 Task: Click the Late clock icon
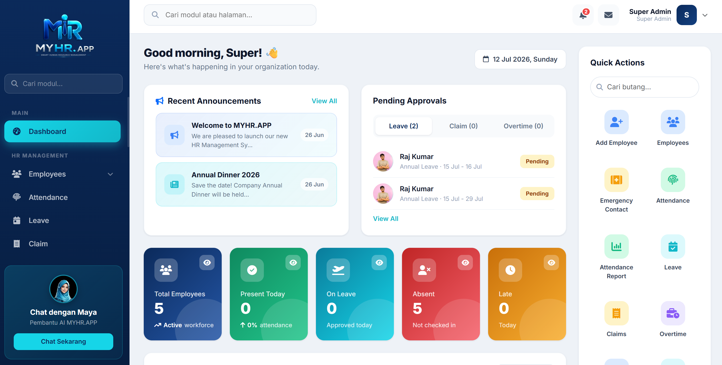pos(510,270)
